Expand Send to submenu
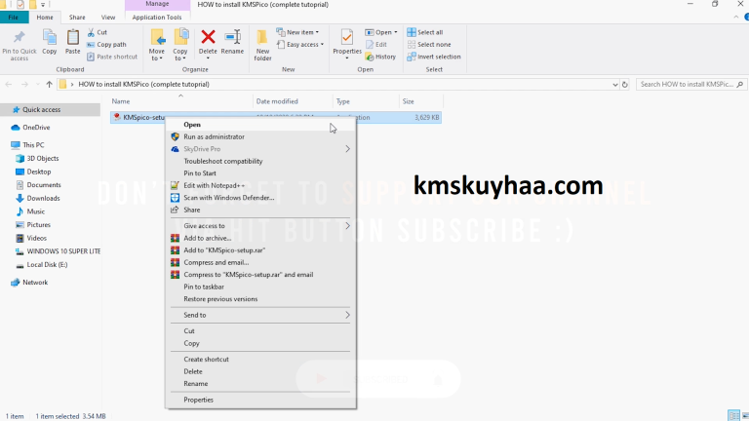 pos(347,315)
